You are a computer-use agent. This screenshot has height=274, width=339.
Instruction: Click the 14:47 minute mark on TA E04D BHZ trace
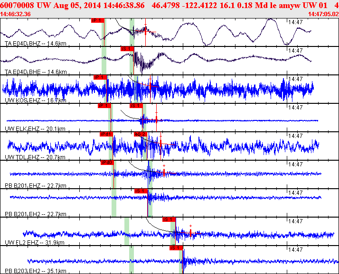pos(295,22)
